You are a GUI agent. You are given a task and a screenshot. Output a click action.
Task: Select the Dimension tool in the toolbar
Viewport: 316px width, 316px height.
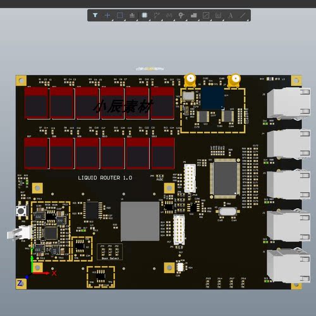pyautogui.click(x=218, y=15)
